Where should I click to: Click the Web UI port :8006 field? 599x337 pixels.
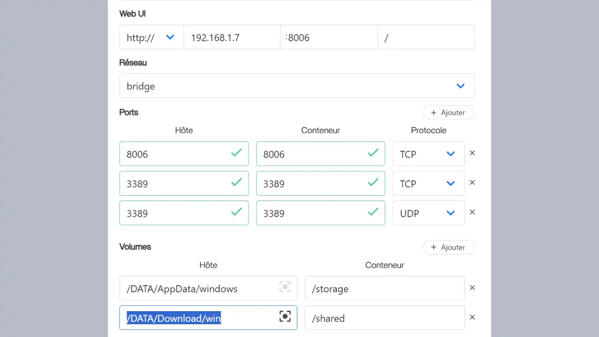[x=329, y=37]
